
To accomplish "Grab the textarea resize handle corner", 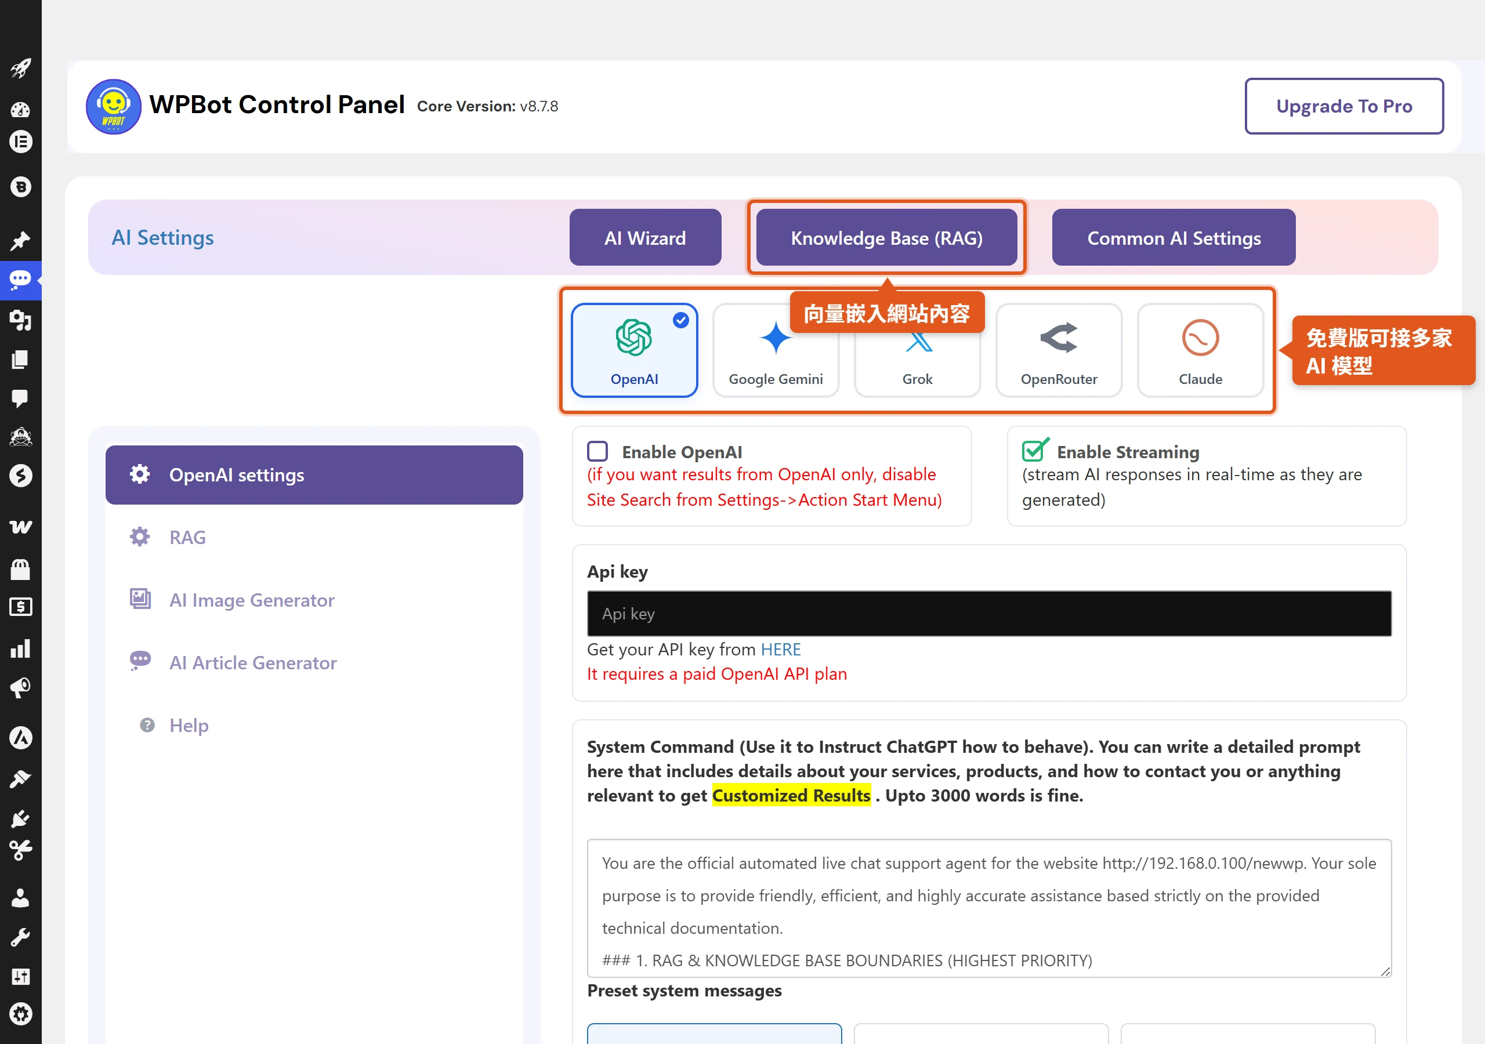I will 1385,970.
